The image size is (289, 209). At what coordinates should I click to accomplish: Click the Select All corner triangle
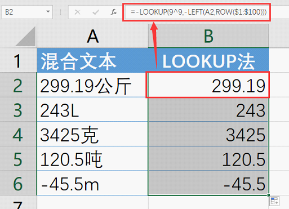click(26, 36)
